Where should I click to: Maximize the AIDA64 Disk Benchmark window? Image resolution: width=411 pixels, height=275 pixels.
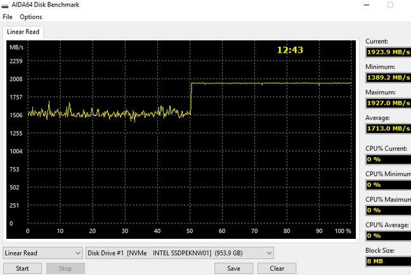[390, 5]
